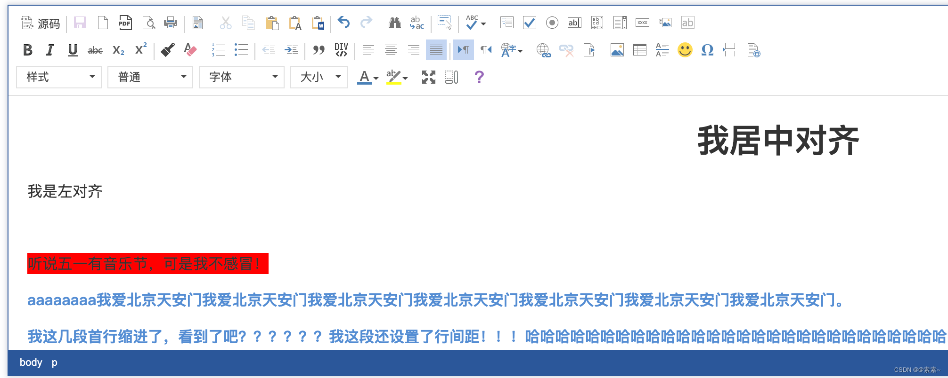The height and width of the screenshot is (378, 948).
Task: Toggle subscript formatting
Action: [x=118, y=50]
